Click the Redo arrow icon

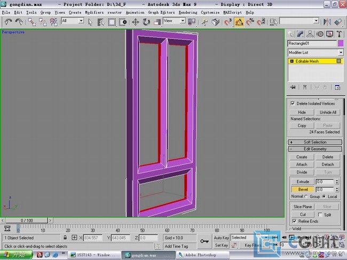pos(19,22)
